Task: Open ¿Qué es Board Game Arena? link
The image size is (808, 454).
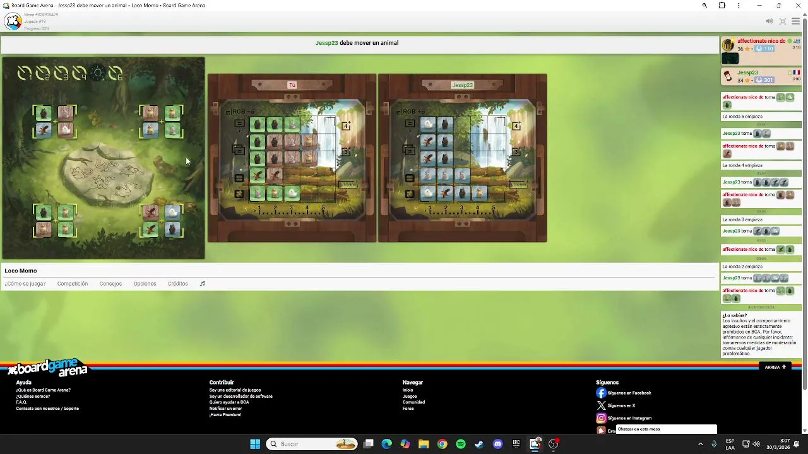Action: tap(43, 390)
